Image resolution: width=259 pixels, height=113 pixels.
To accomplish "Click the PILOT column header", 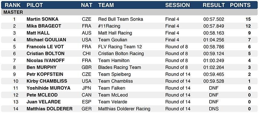I will point(35,5).
